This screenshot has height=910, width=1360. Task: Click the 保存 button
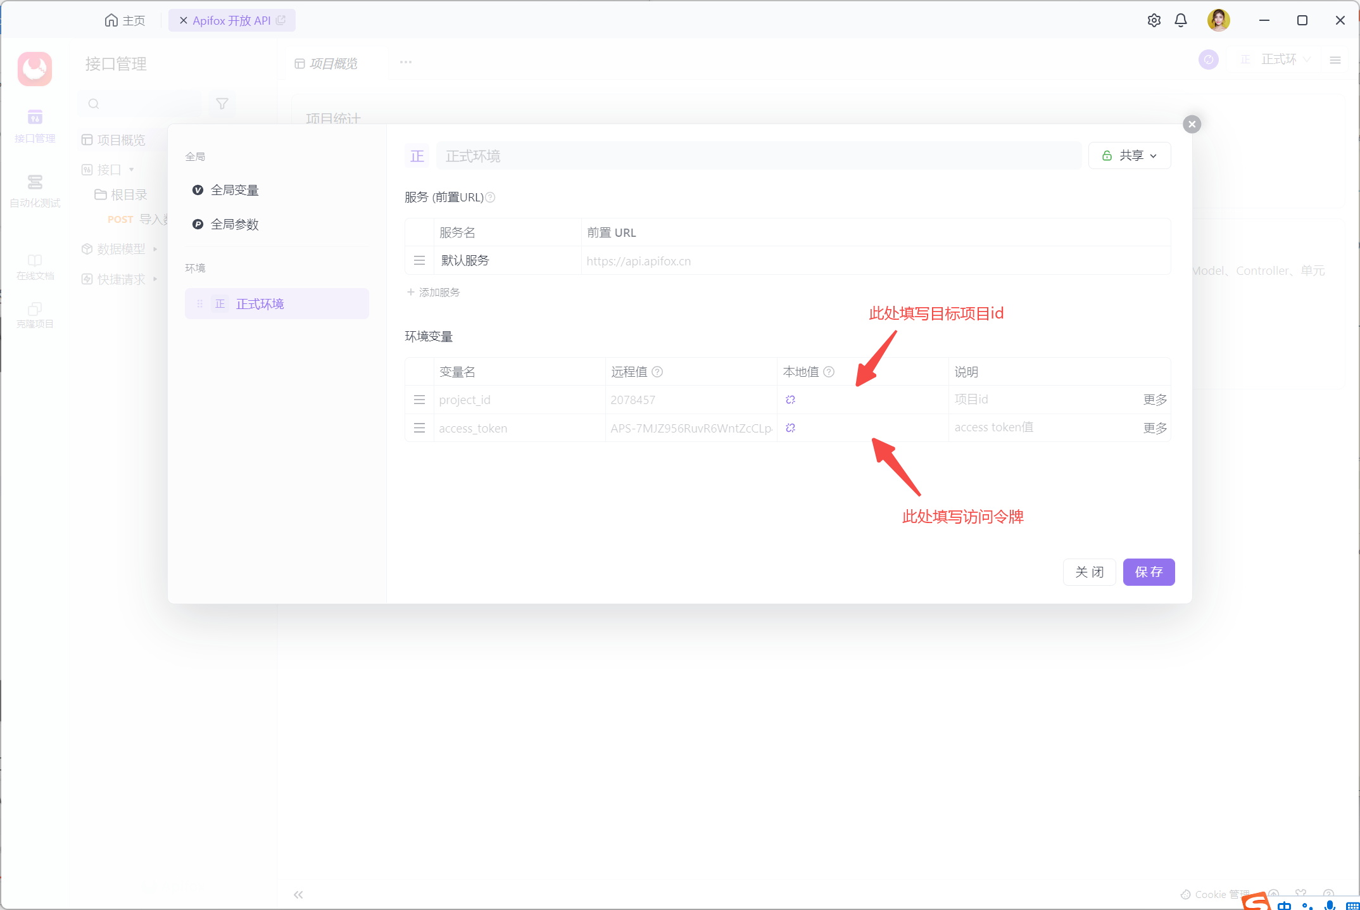coord(1149,572)
